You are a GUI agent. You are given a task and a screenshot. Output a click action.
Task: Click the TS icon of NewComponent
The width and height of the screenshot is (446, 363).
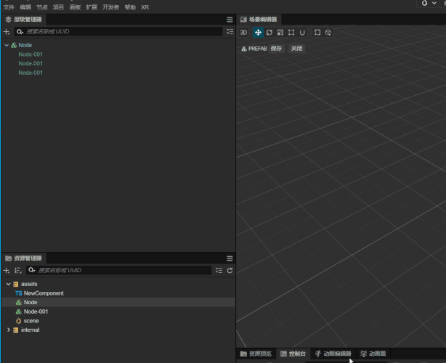[x=19, y=293]
